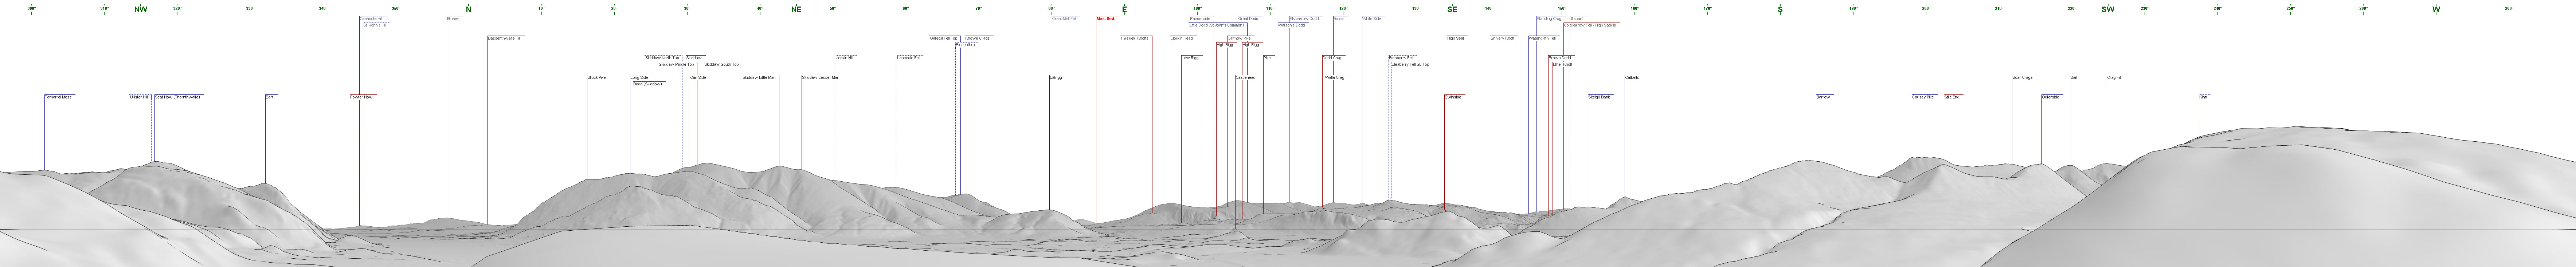Select the Barrow hill label
The image size is (2576, 267).
tap(1823, 97)
